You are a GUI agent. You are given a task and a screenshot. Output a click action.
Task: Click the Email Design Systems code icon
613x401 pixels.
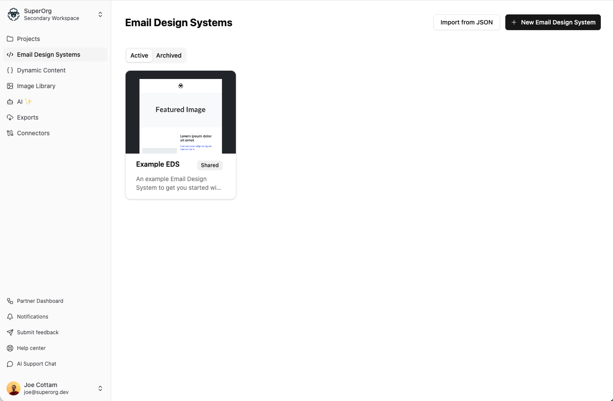10,55
